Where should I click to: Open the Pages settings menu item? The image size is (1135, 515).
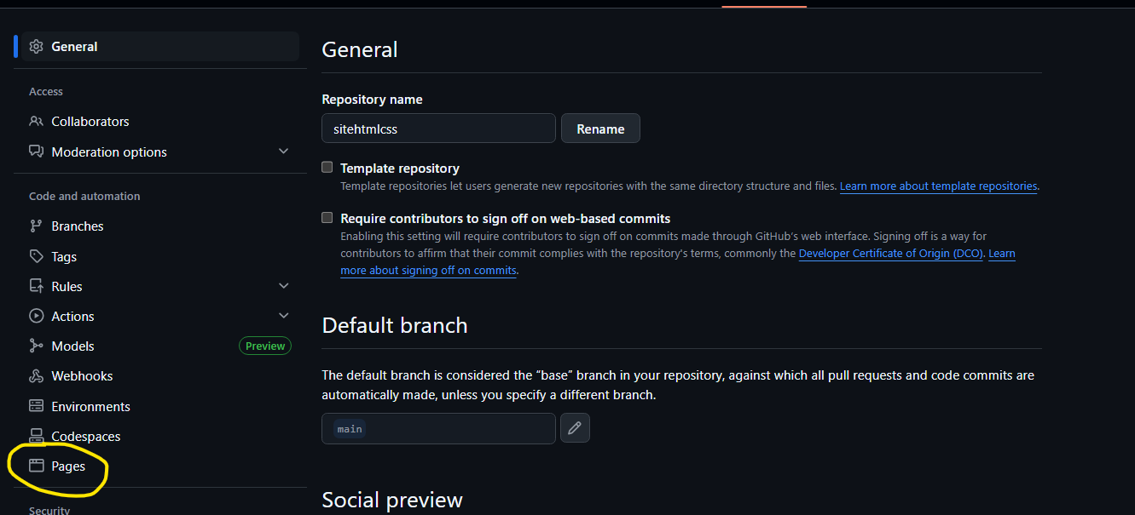pyautogui.click(x=68, y=466)
